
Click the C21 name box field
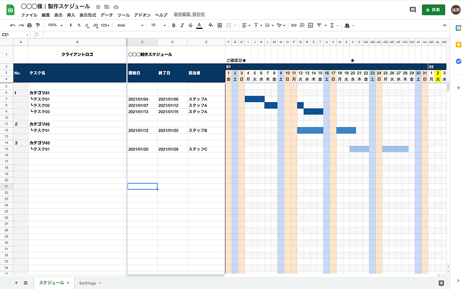(15, 34)
